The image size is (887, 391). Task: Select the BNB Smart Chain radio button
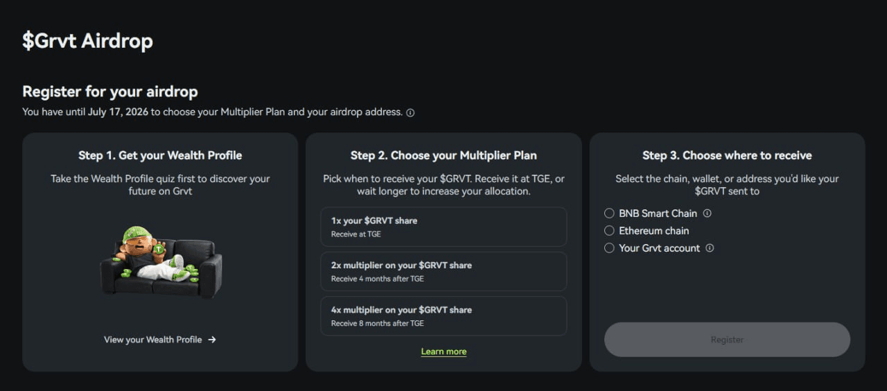609,214
